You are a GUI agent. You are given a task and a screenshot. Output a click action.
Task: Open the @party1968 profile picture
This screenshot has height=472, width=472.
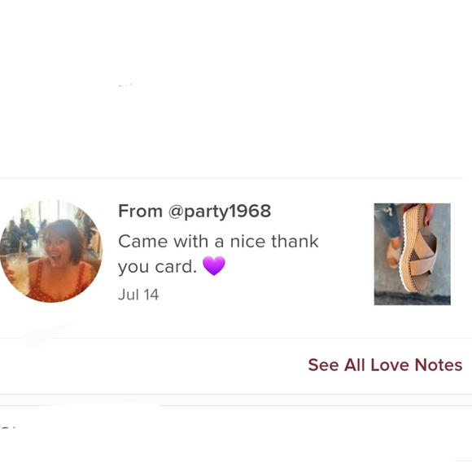[x=51, y=251]
